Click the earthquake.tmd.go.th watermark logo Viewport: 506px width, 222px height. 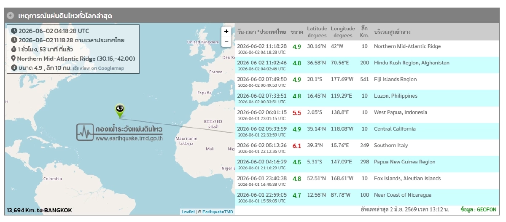pos(119,133)
